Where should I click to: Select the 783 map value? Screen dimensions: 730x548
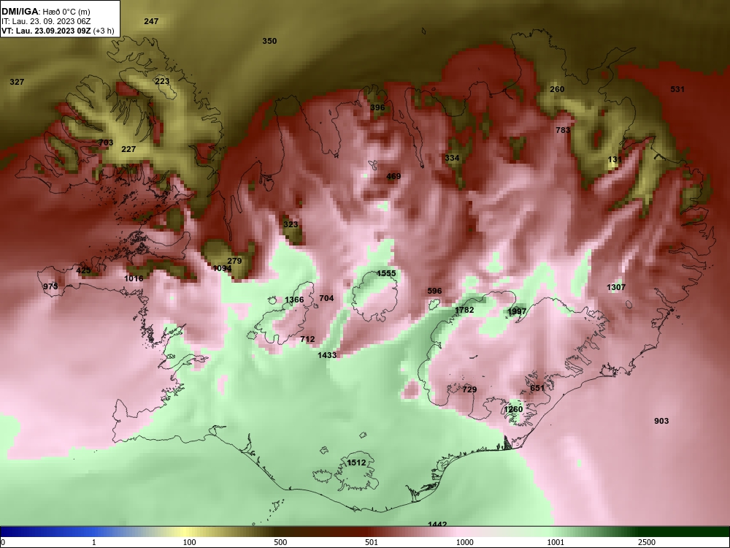[x=563, y=130]
